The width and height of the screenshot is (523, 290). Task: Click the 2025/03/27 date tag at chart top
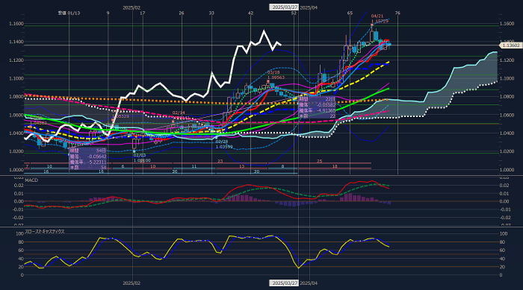coord(284,7)
